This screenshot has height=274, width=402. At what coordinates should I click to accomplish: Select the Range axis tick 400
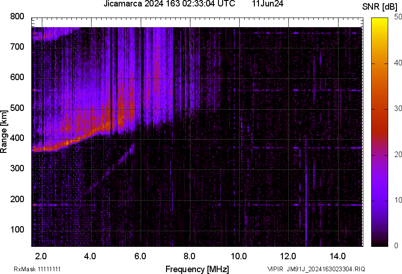point(17,138)
